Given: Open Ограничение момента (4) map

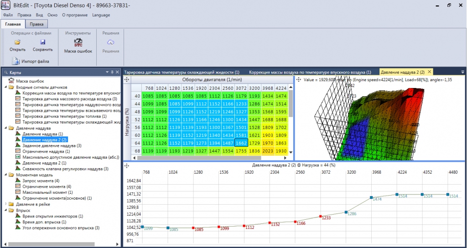Looking at the screenshot, I should [x=47, y=186].
